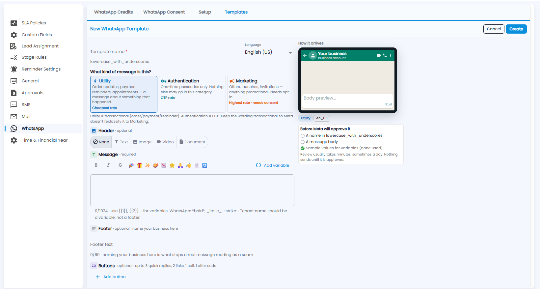Insert the gift box emoji
540x289 pixels.
click(140, 165)
